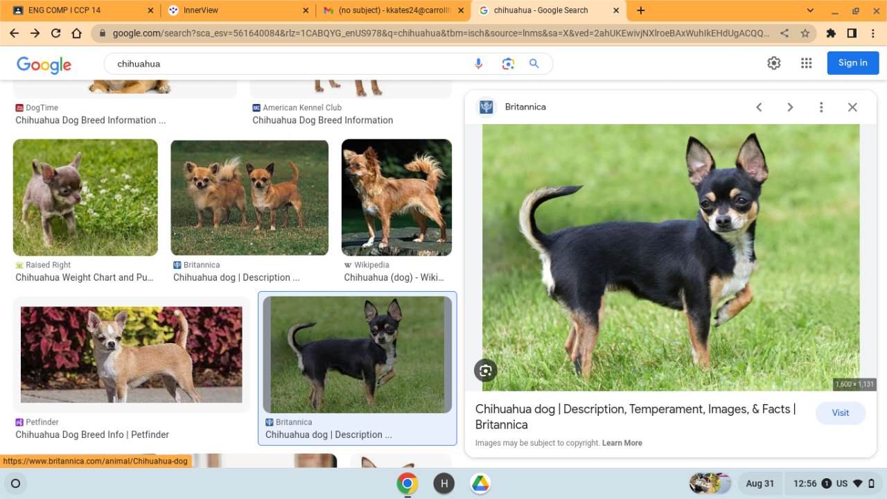Click the magnifying glass search button
The image size is (887, 499).
534,64
